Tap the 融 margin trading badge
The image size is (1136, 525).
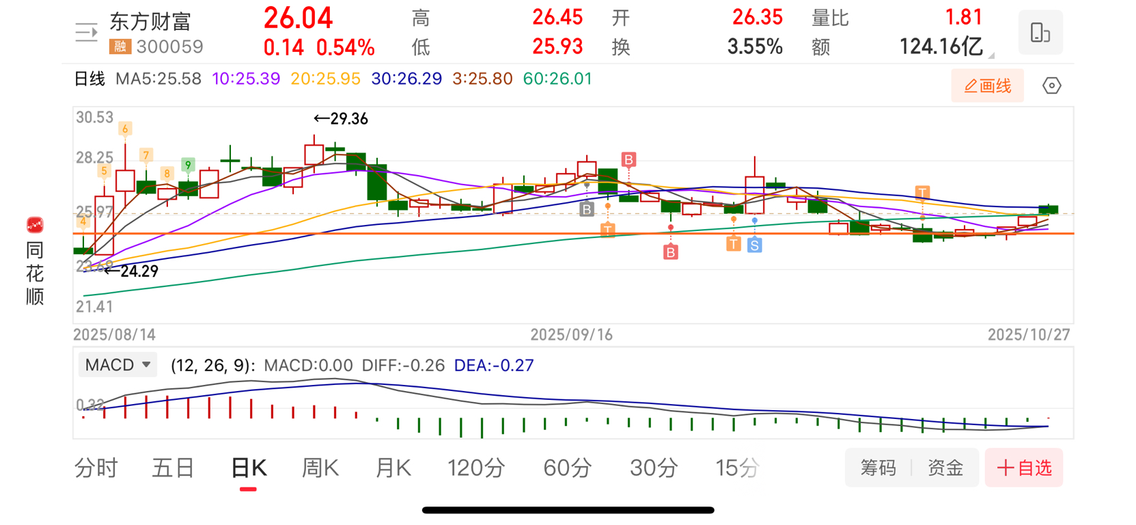pos(120,46)
